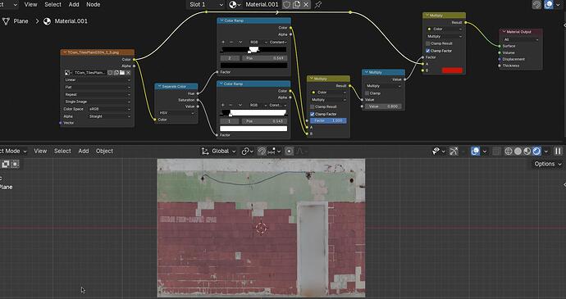Switch to wireframe viewport shading
Viewport: 566px width, 299px height.
509,151
